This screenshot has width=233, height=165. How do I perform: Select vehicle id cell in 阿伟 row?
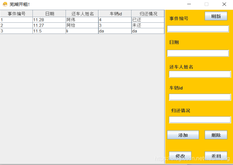coord(115,20)
